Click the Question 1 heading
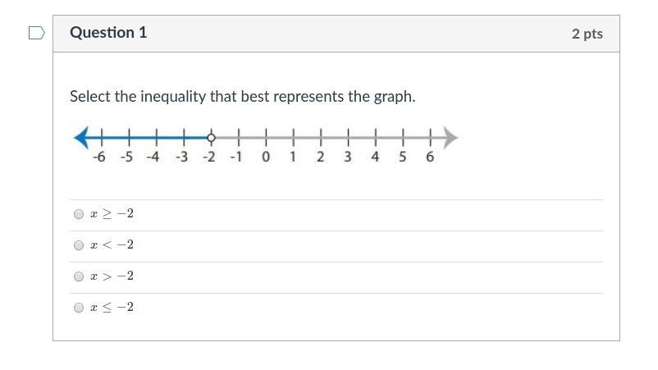 (108, 33)
